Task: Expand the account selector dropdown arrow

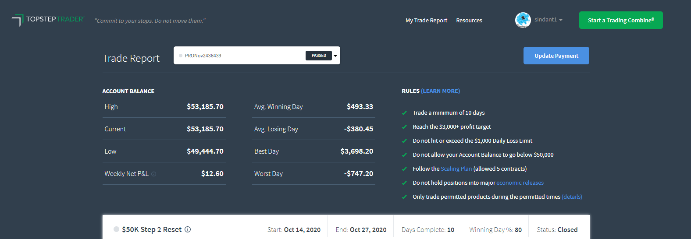Action: coord(335,56)
